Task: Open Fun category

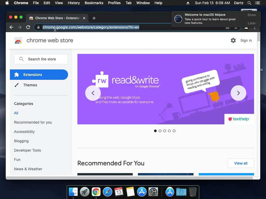Action: tap(17, 160)
